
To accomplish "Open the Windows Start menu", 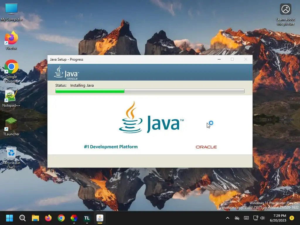I will [x=9, y=218].
